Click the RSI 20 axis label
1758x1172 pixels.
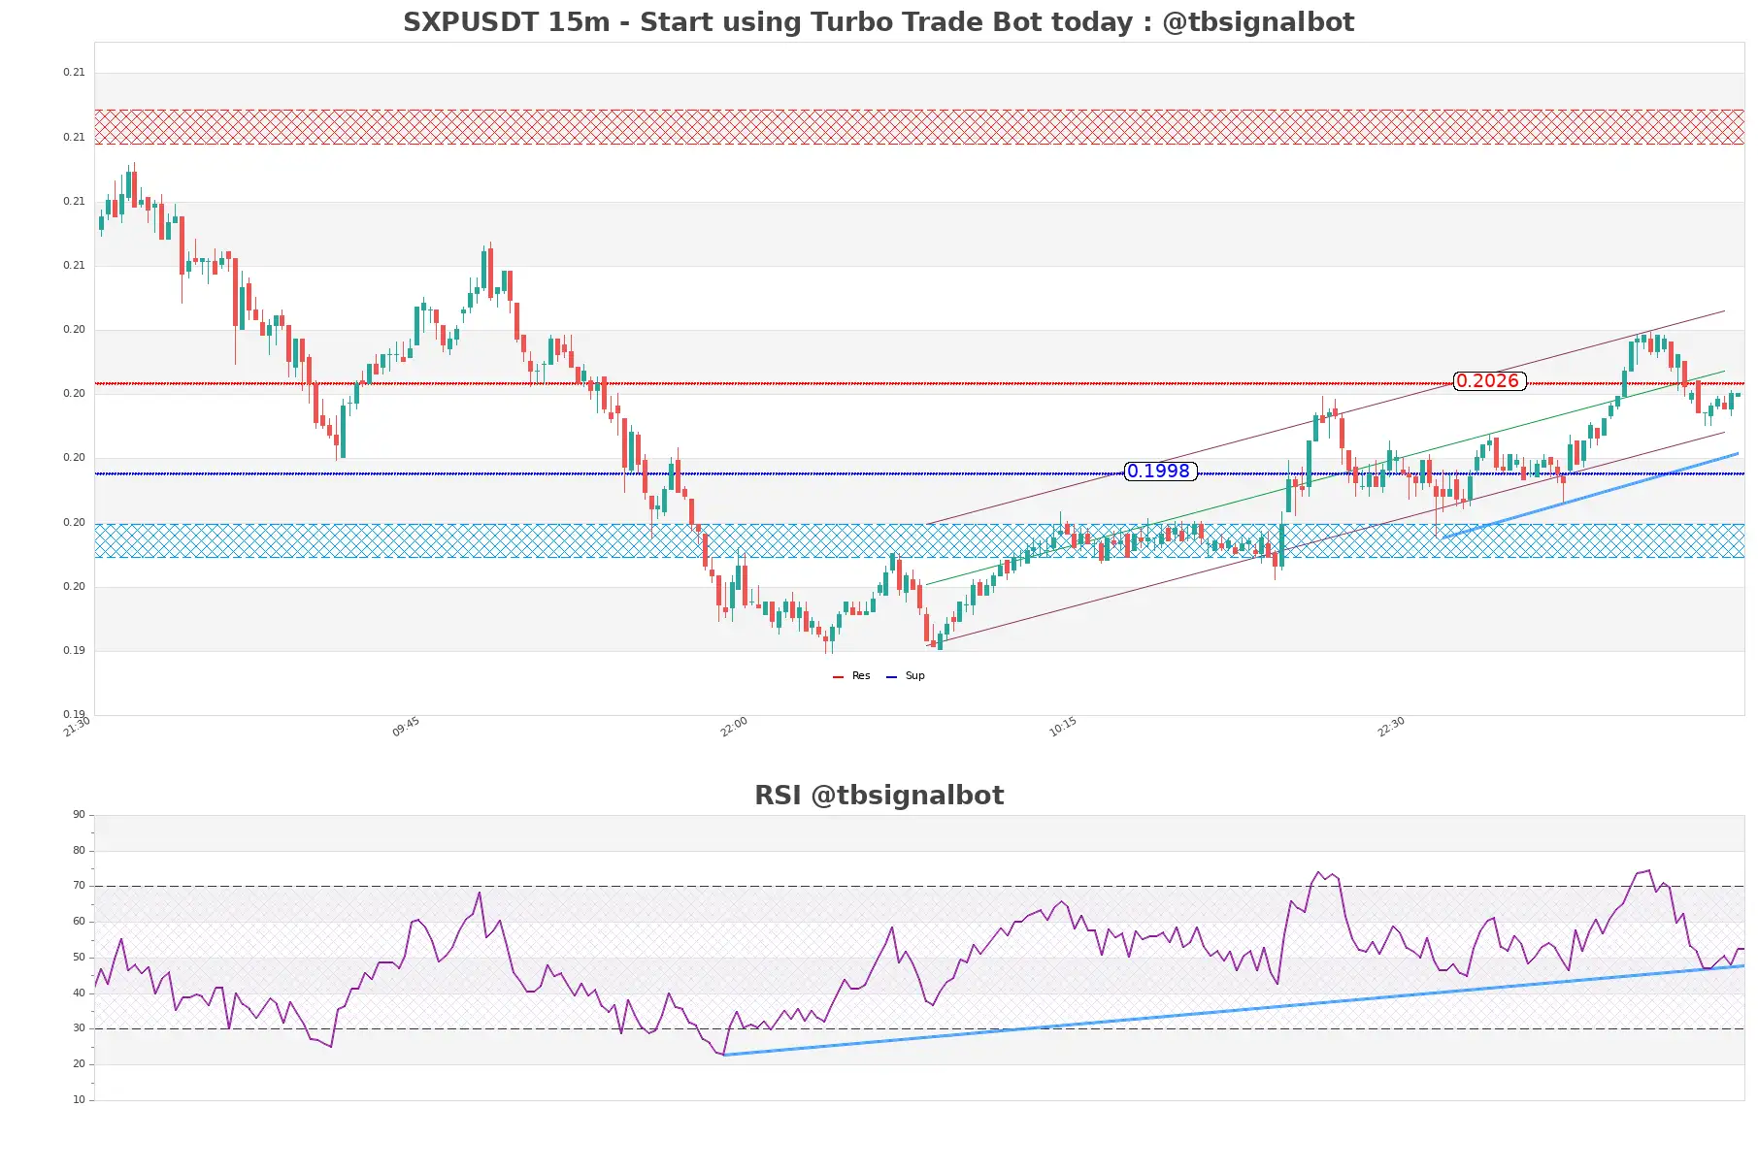[x=79, y=1064]
